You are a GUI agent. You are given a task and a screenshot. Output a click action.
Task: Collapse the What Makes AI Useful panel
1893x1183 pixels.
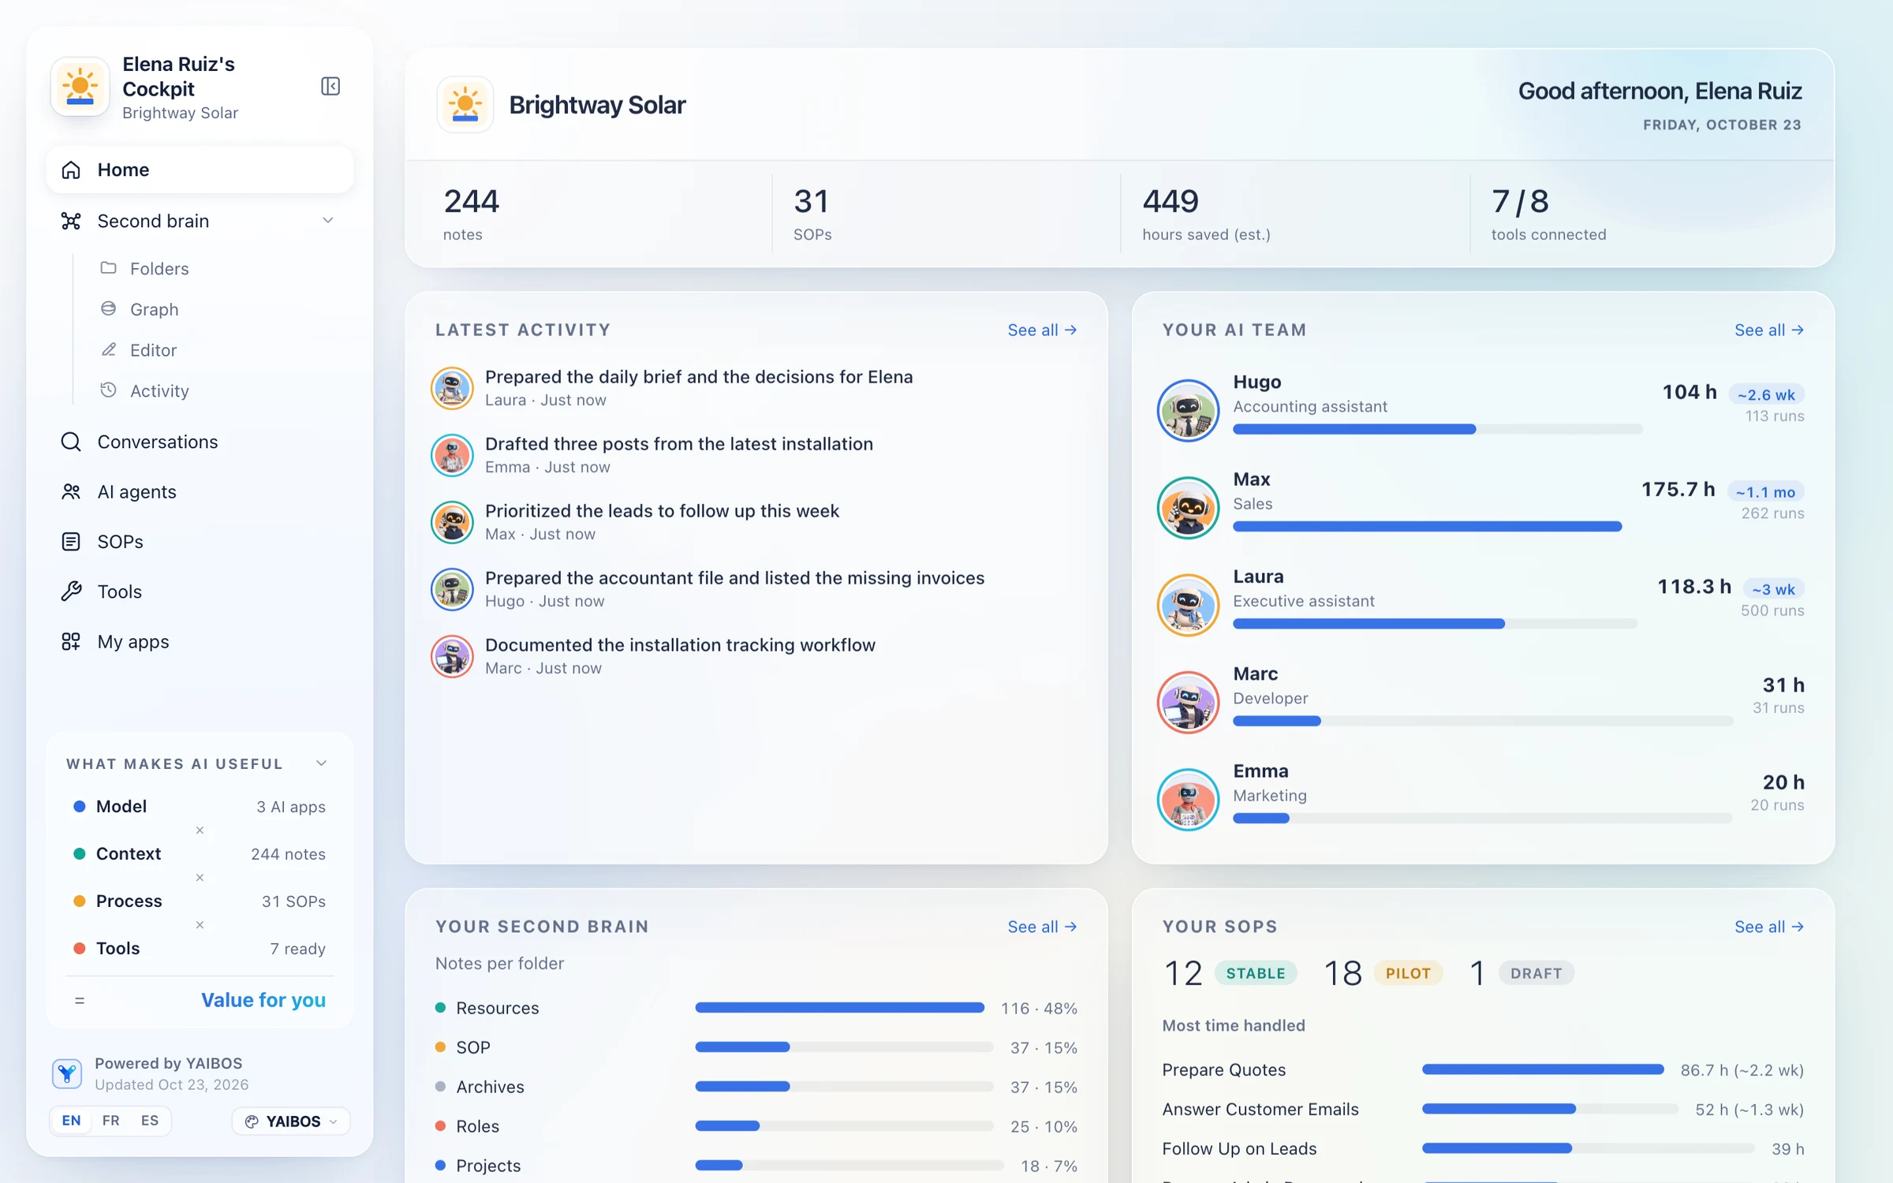pos(321,763)
